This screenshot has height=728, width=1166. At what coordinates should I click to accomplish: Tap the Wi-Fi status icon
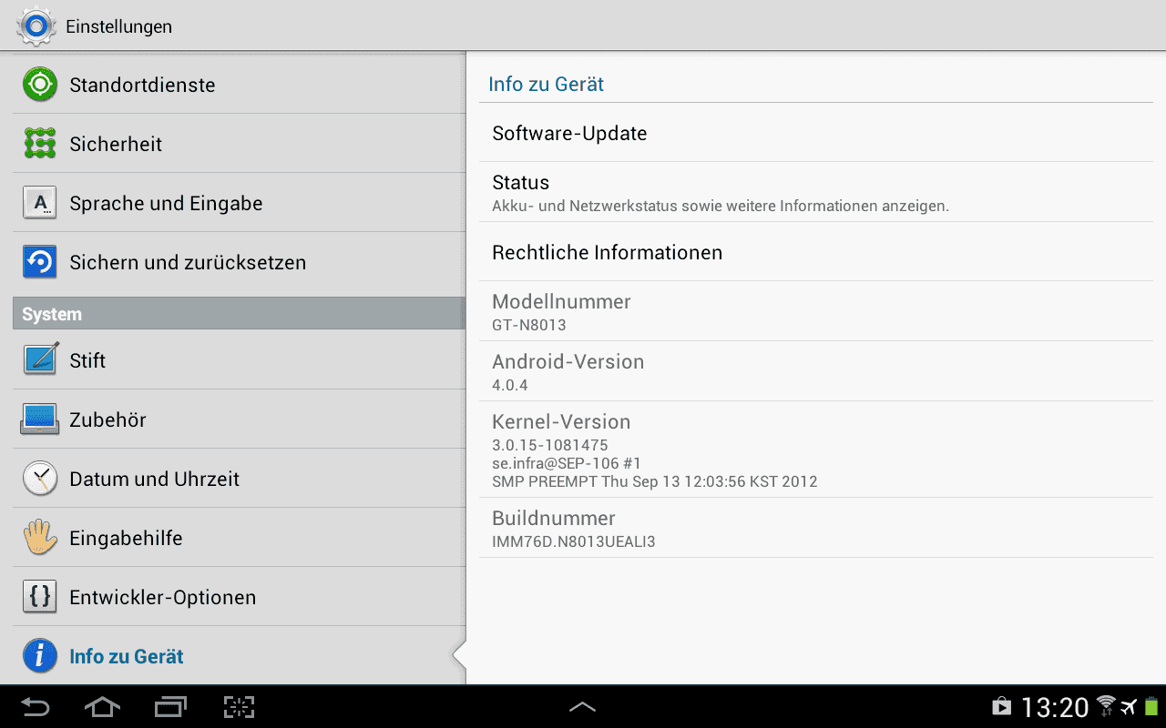pyautogui.click(x=1107, y=706)
